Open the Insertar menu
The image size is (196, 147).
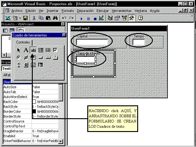[52, 11]
